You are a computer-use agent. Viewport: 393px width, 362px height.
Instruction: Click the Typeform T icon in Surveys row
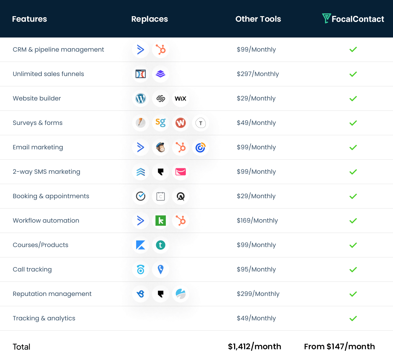click(x=200, y=123)
